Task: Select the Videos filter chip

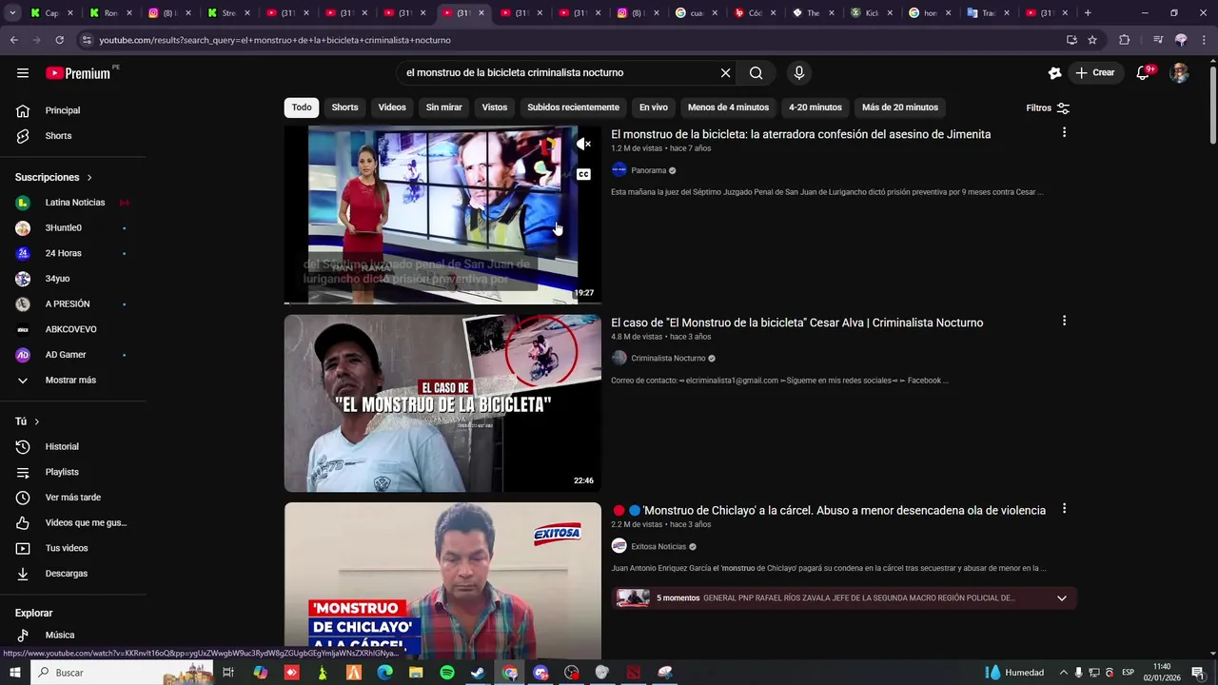Action: click(x=392, y=108)
